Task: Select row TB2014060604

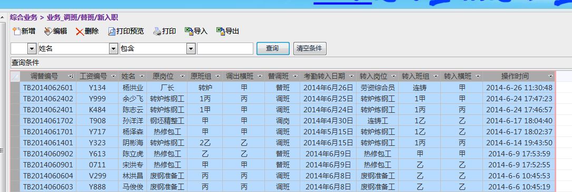Action: [x=283, y=176]
